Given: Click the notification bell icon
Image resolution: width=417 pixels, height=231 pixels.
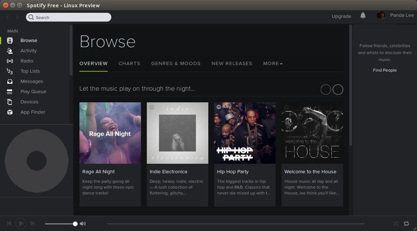Looking at the screenshot, I should pos(362,16).
